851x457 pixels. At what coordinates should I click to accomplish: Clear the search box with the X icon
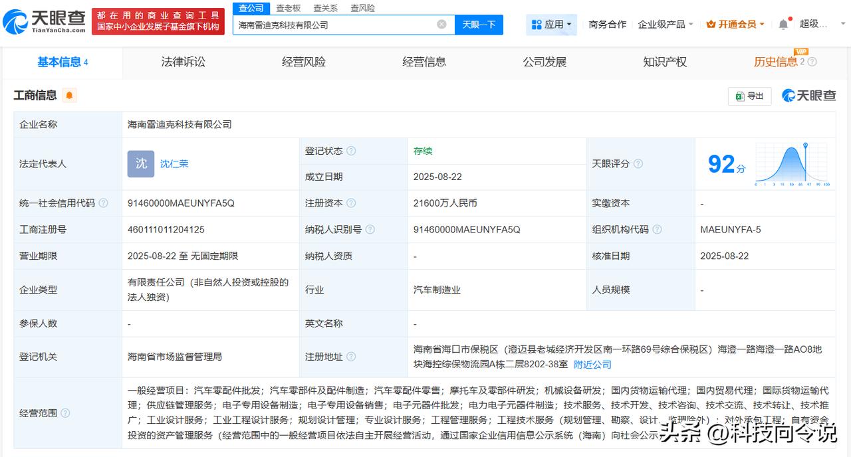point(441,25)
